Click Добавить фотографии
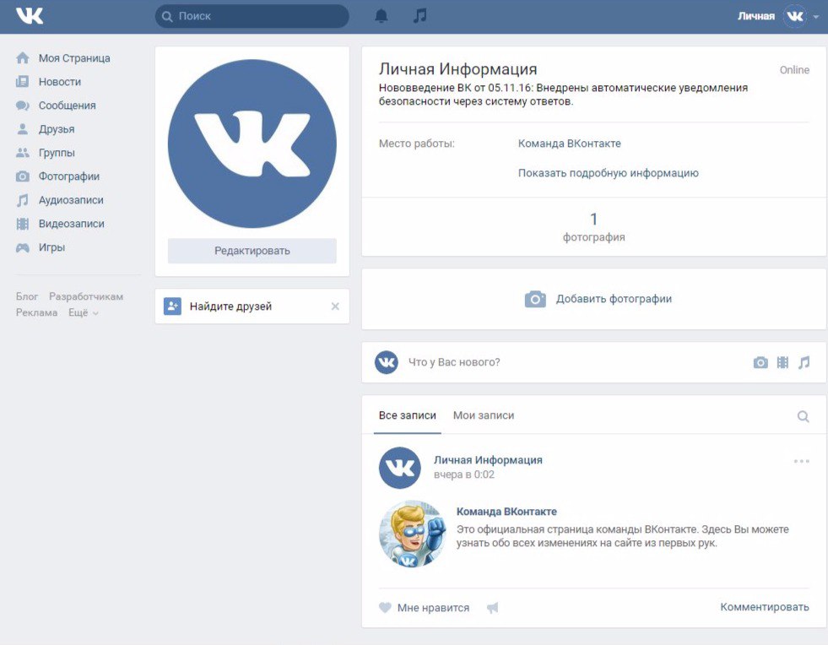This screenshot has height=645, width=828. coord(614,299)
